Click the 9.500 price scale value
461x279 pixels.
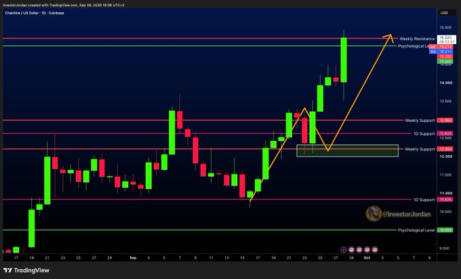coord(445,249)
